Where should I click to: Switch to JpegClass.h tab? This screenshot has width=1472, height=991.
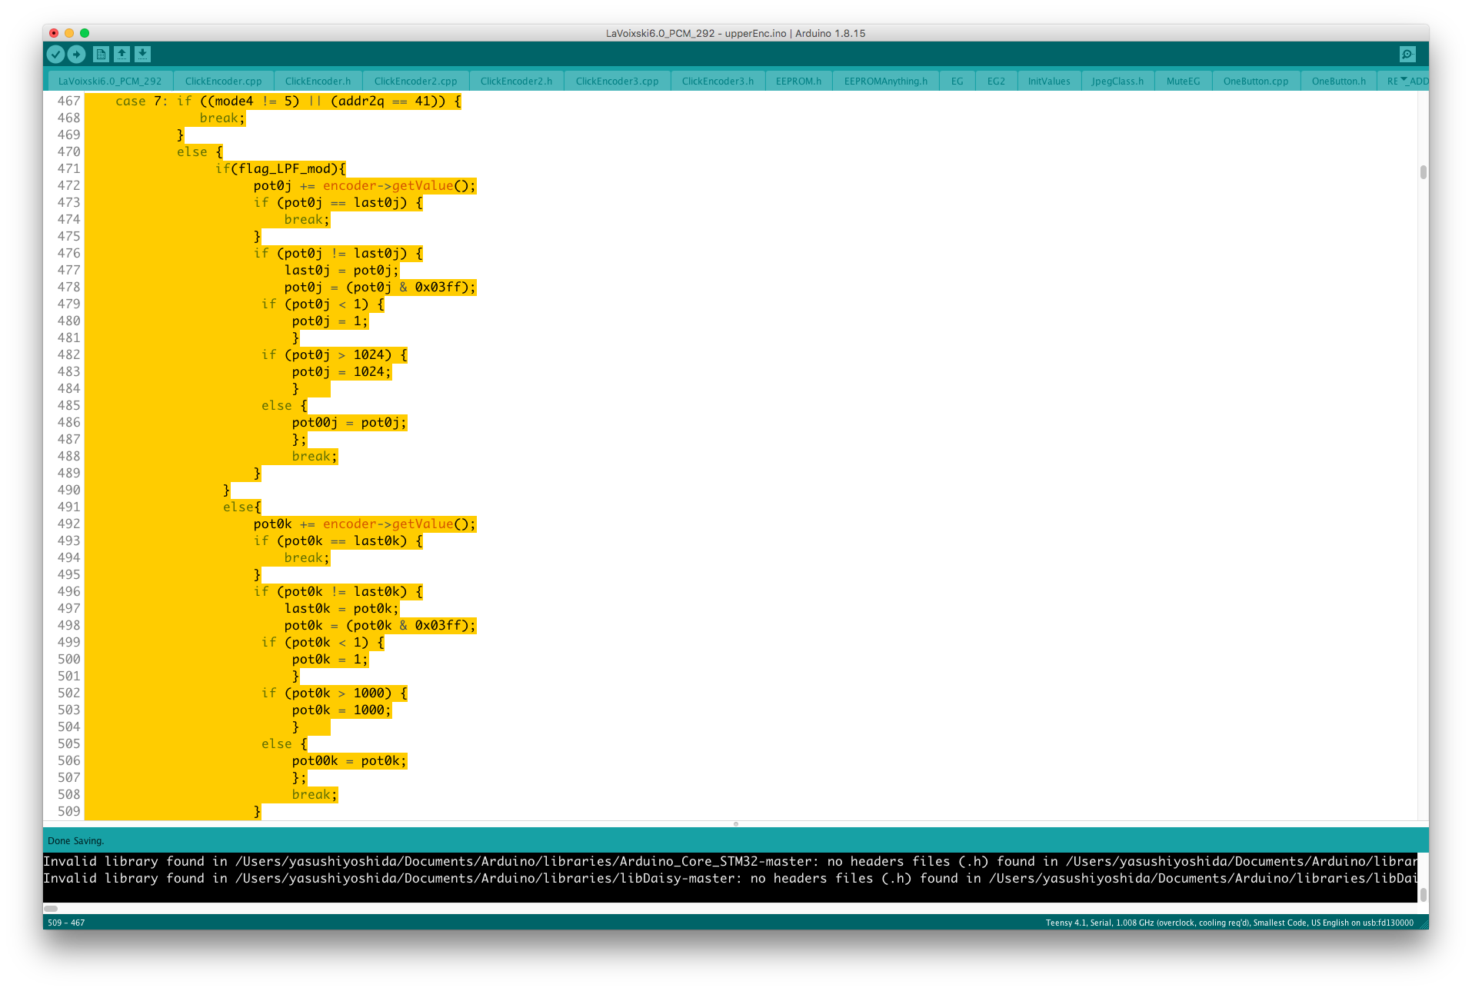1117,81
